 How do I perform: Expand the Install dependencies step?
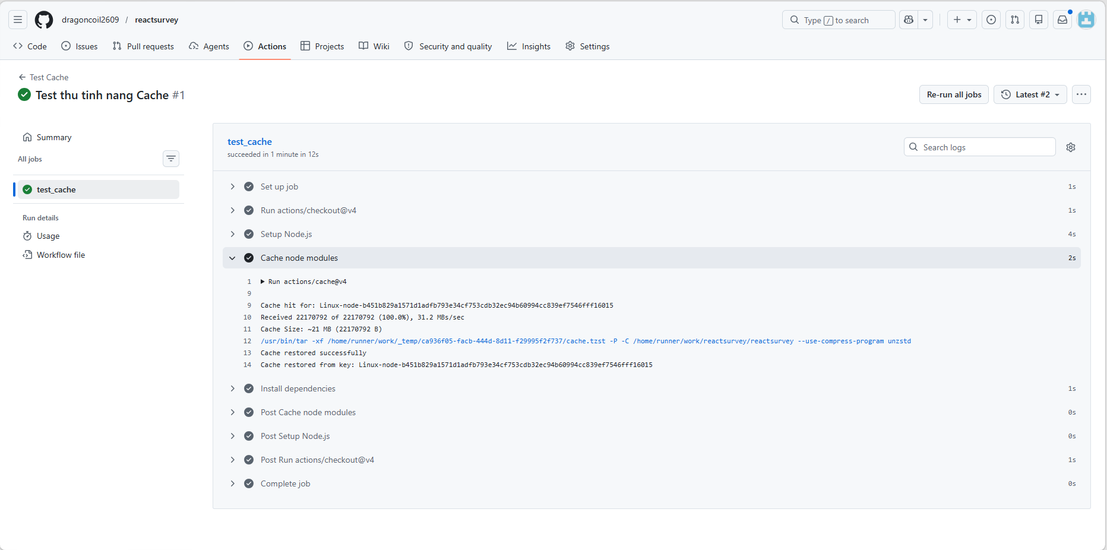pos(651,388)
